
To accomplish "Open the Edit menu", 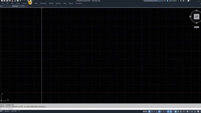I will coord(7,3).
